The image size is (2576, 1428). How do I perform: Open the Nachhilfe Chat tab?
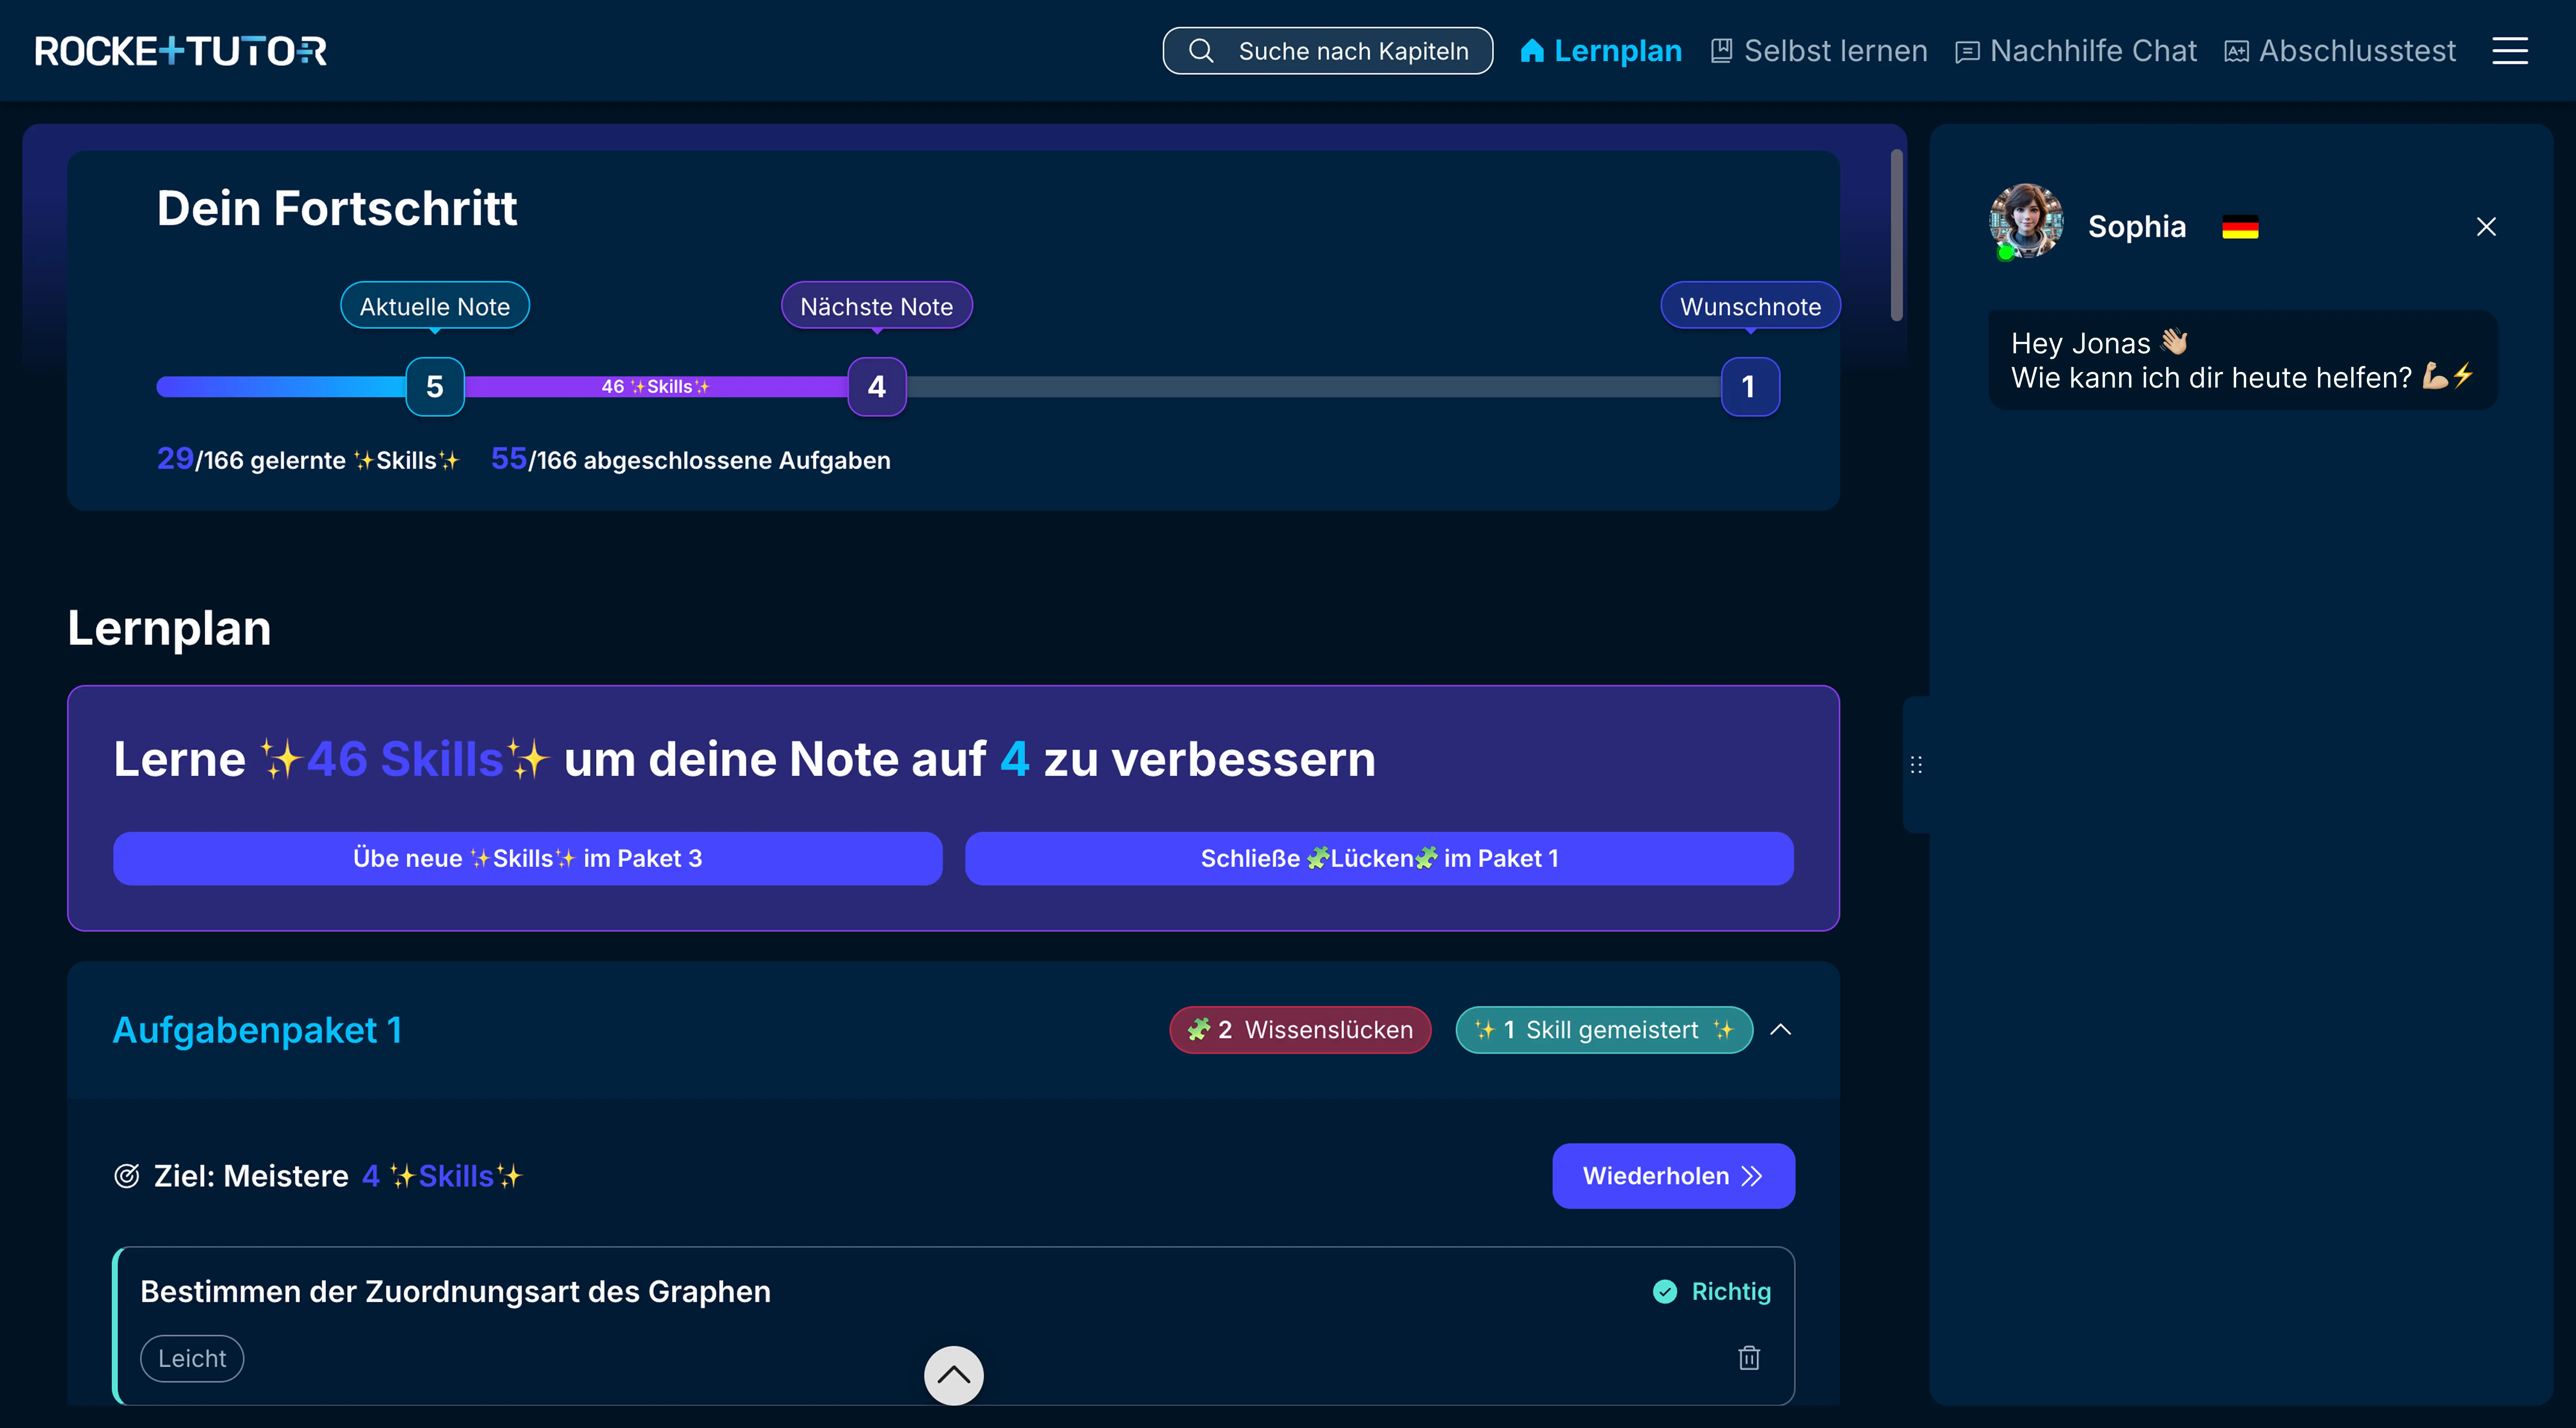click(2076, 51)
